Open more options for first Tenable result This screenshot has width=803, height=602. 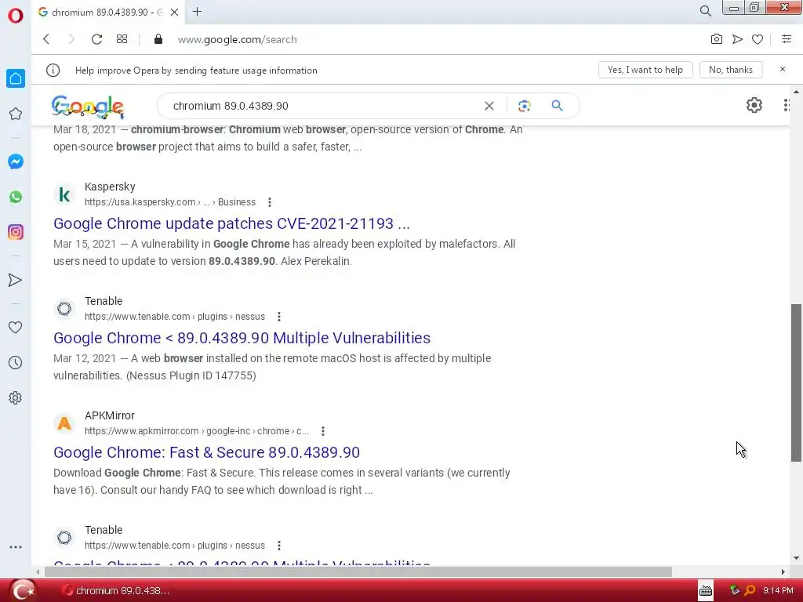click(279, 317)
